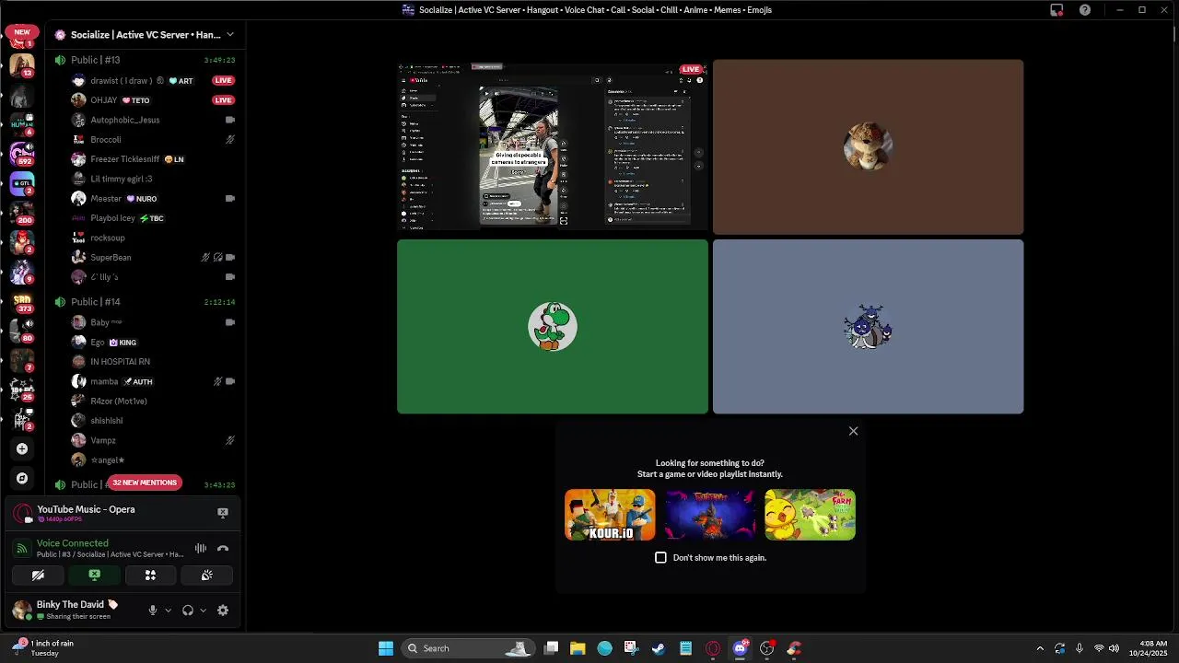This screenshot has height=663, width=1179.
Task: Open Discord Help question mark icon
Action: pyautogui.click(x=1085, y=10)
